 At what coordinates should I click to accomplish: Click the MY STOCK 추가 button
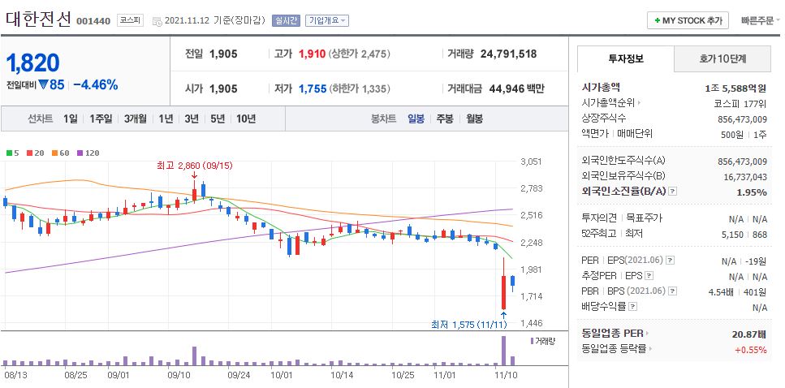688,20
